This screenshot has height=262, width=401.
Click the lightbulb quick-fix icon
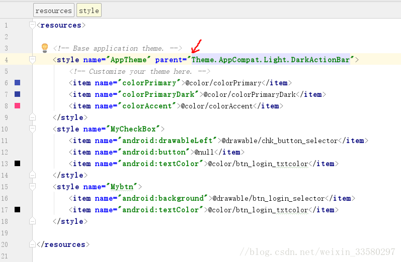[x=44, y=48]
